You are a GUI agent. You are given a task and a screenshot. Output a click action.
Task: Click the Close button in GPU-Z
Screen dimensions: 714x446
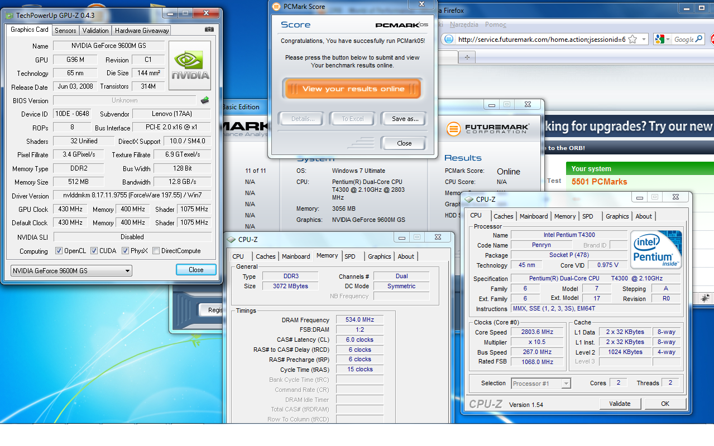pos(196,270)
